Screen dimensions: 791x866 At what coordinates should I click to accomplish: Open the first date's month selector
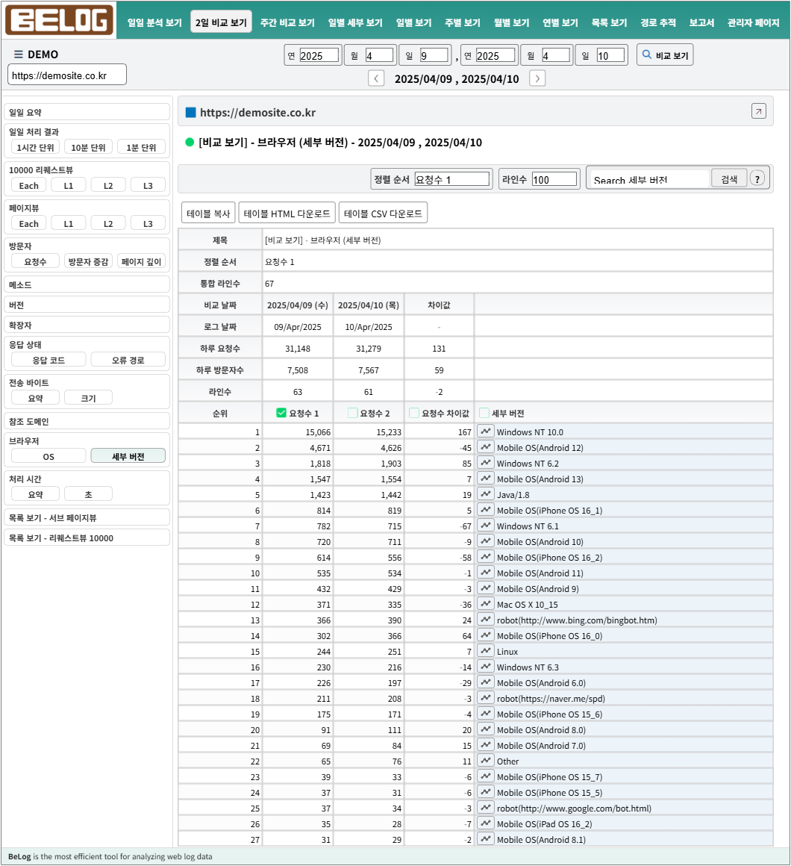(379, 55)
